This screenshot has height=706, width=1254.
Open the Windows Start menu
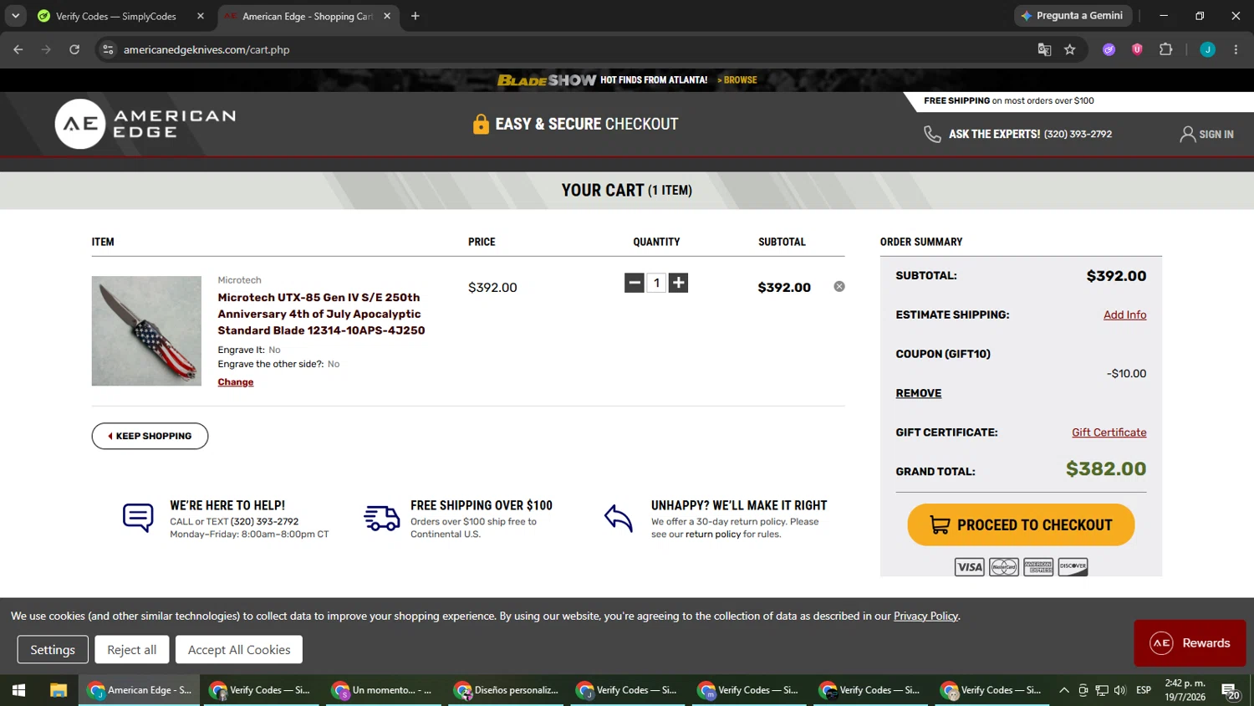tap(18, 690)
